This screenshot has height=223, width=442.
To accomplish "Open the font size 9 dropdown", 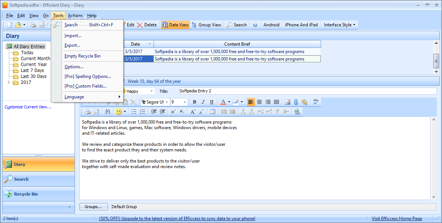I will coord(185,102).
